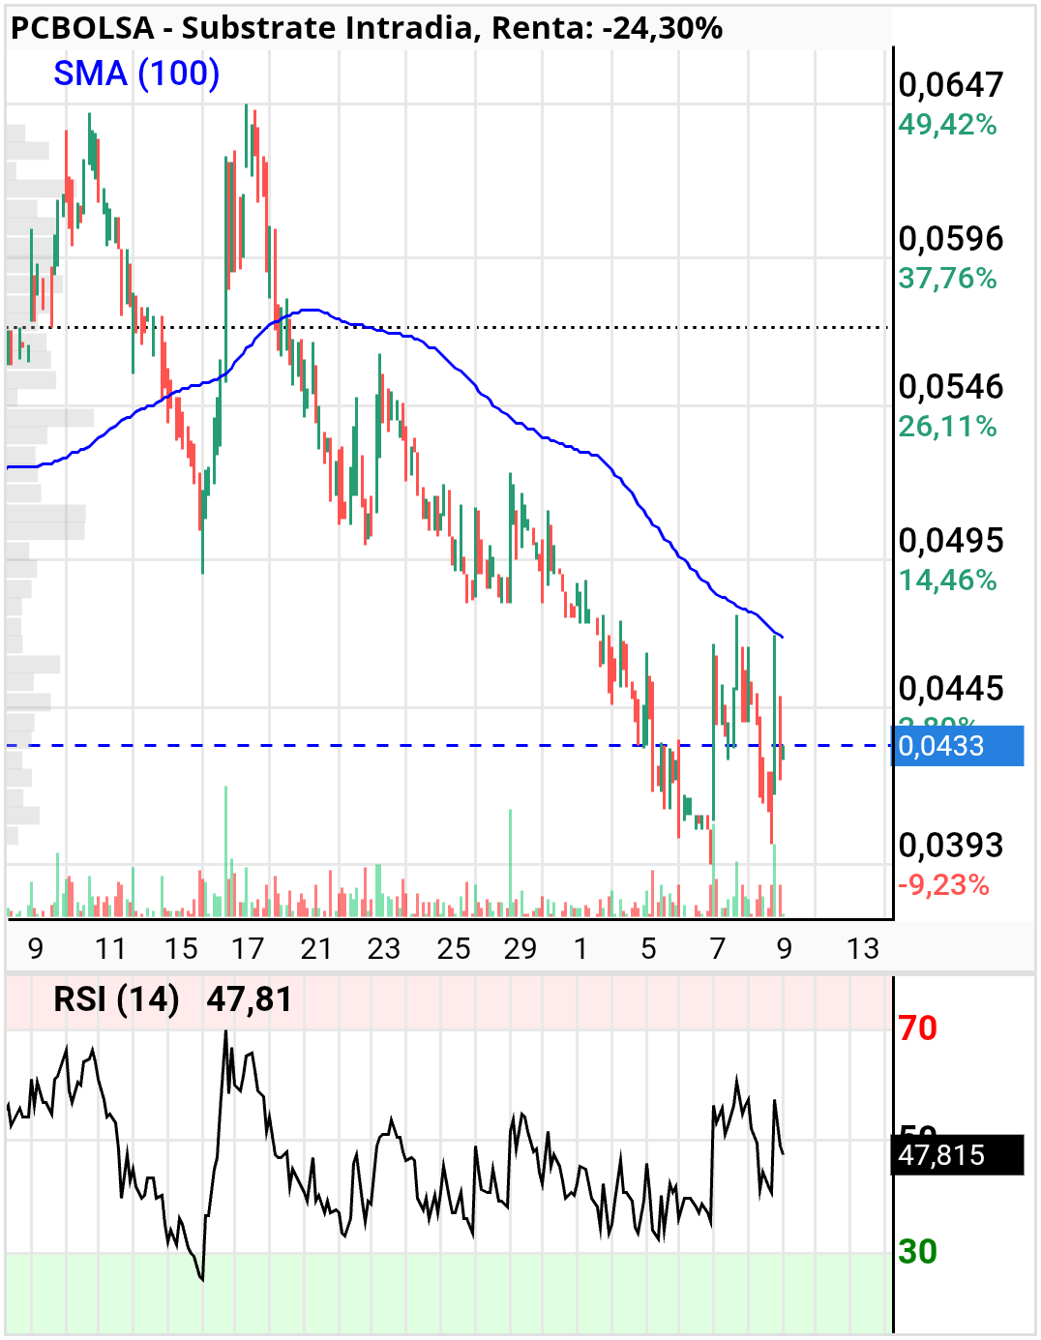Select the SMA (100) indicator label
This screenshot has width=1041, height=1340.
pyautogui.click(x=136, y=74)
